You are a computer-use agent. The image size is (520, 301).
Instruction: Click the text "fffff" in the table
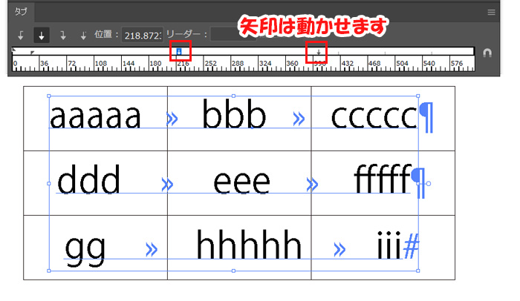coord(383,178)
